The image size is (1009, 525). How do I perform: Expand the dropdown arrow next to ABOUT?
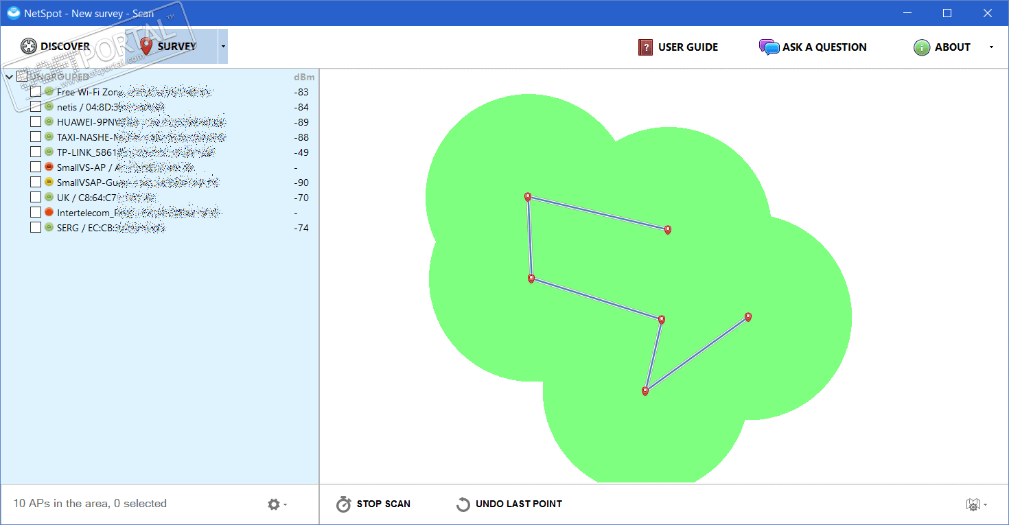(991, 47)
